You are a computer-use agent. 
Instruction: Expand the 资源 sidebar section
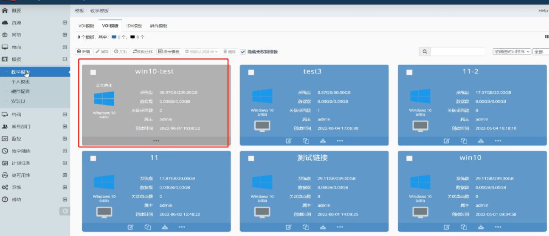65,23
